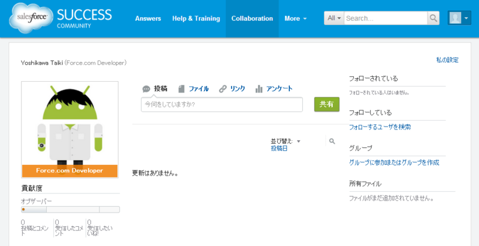Viewport: 479px width, 246px height.
Task: Click inside the Search... field
Action: [386, 19]
